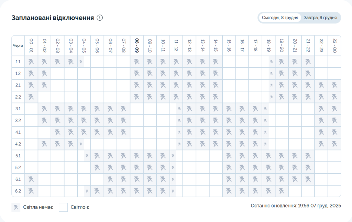Switch to the Завтра, 9 грудня tab
The width and height of the screenshot is (352, 222).
coord(320,18)
